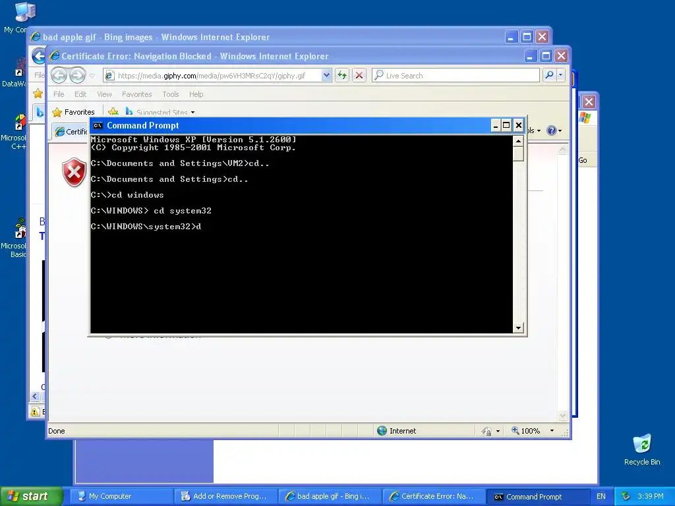
Task: Click the IE page scroll up arrow
Action: (x=563, y=150)
